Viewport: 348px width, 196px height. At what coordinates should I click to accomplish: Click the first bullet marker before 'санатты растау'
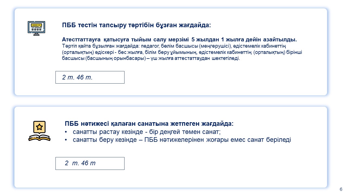coord(66,132)
